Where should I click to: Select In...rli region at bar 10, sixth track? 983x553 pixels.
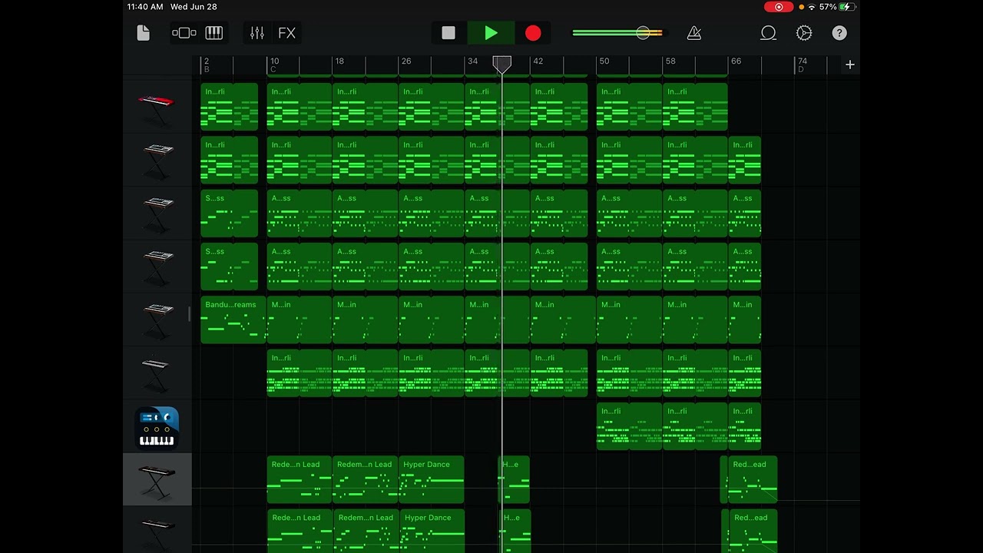pyautogui.click(x=299, y=373)
